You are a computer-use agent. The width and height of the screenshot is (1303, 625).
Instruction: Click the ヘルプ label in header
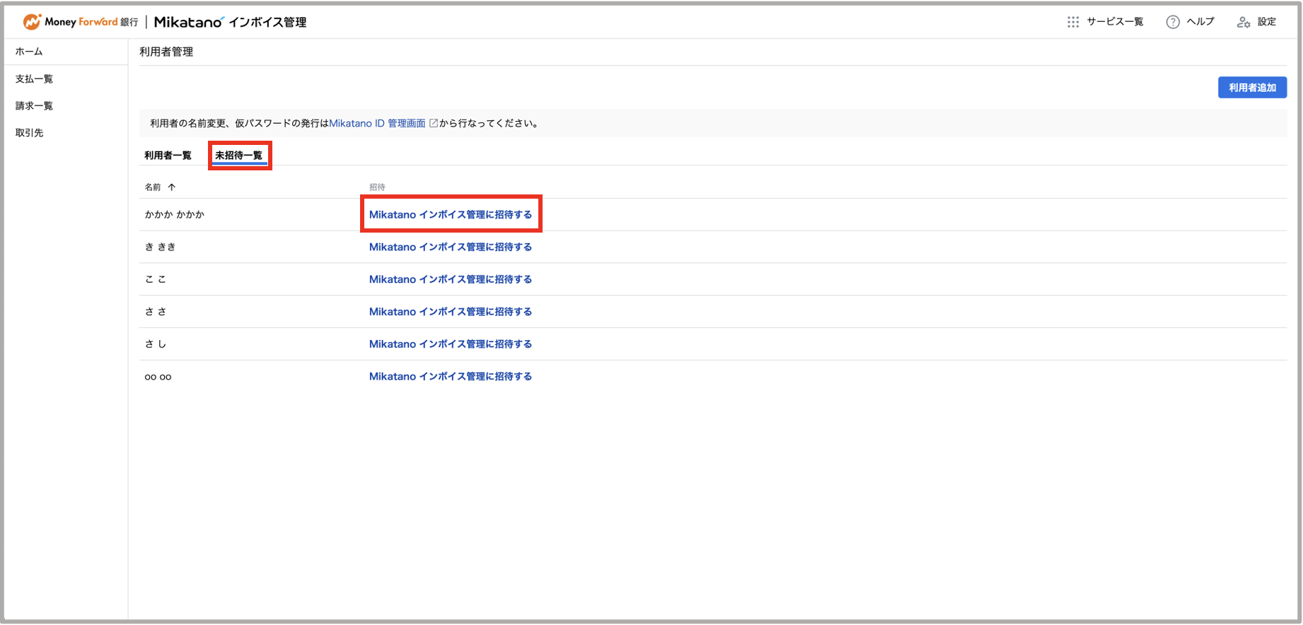pyautogui.click(x=1200, y=22)
